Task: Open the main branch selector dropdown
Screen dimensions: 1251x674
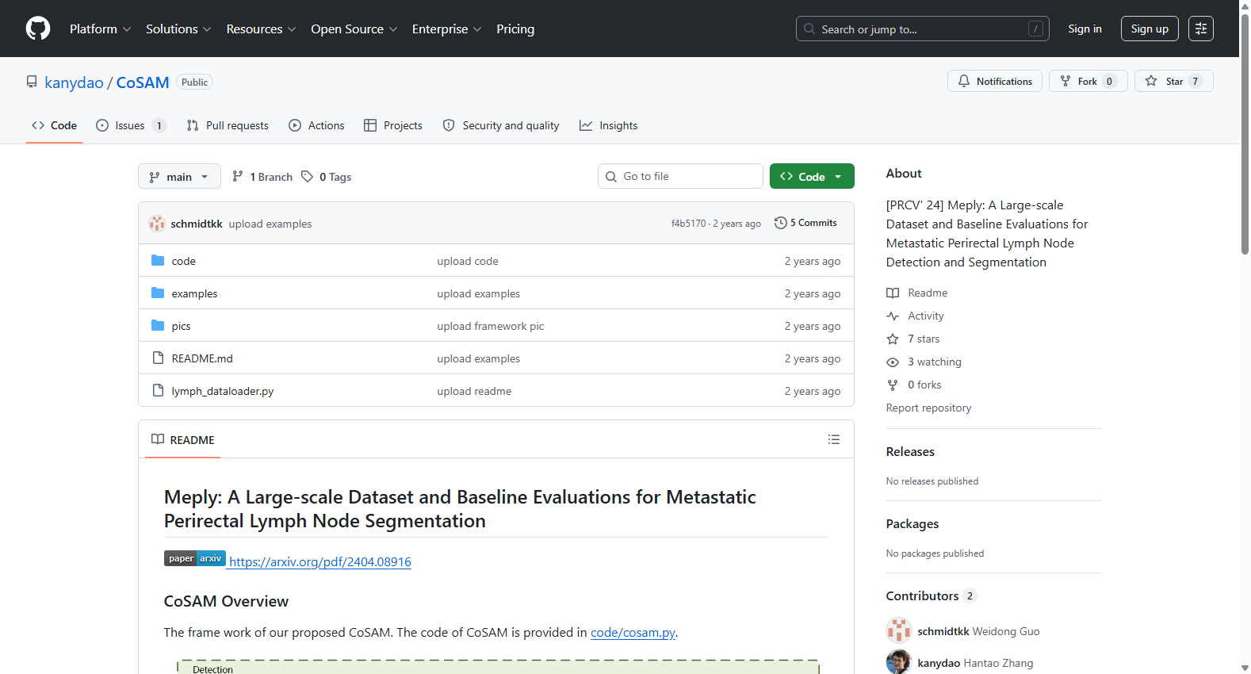Action: click(179, 177)
